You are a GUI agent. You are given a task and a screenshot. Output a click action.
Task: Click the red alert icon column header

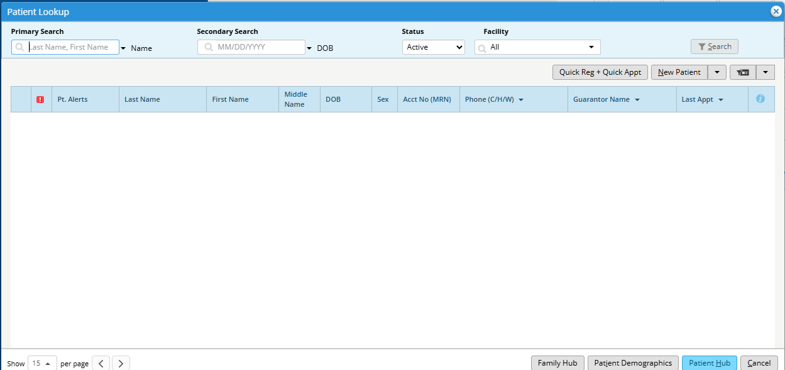pyautogui.click(x=40, y=99)
